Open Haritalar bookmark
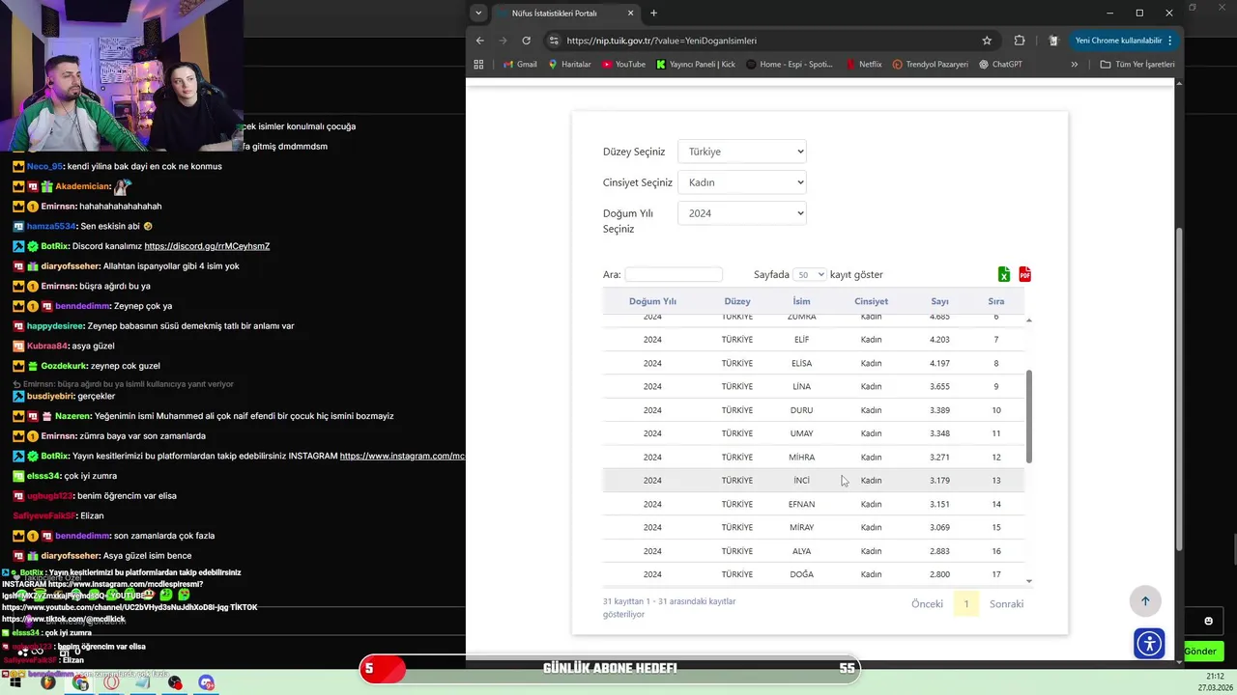1237x695 pixels. [x=569, y=65]
